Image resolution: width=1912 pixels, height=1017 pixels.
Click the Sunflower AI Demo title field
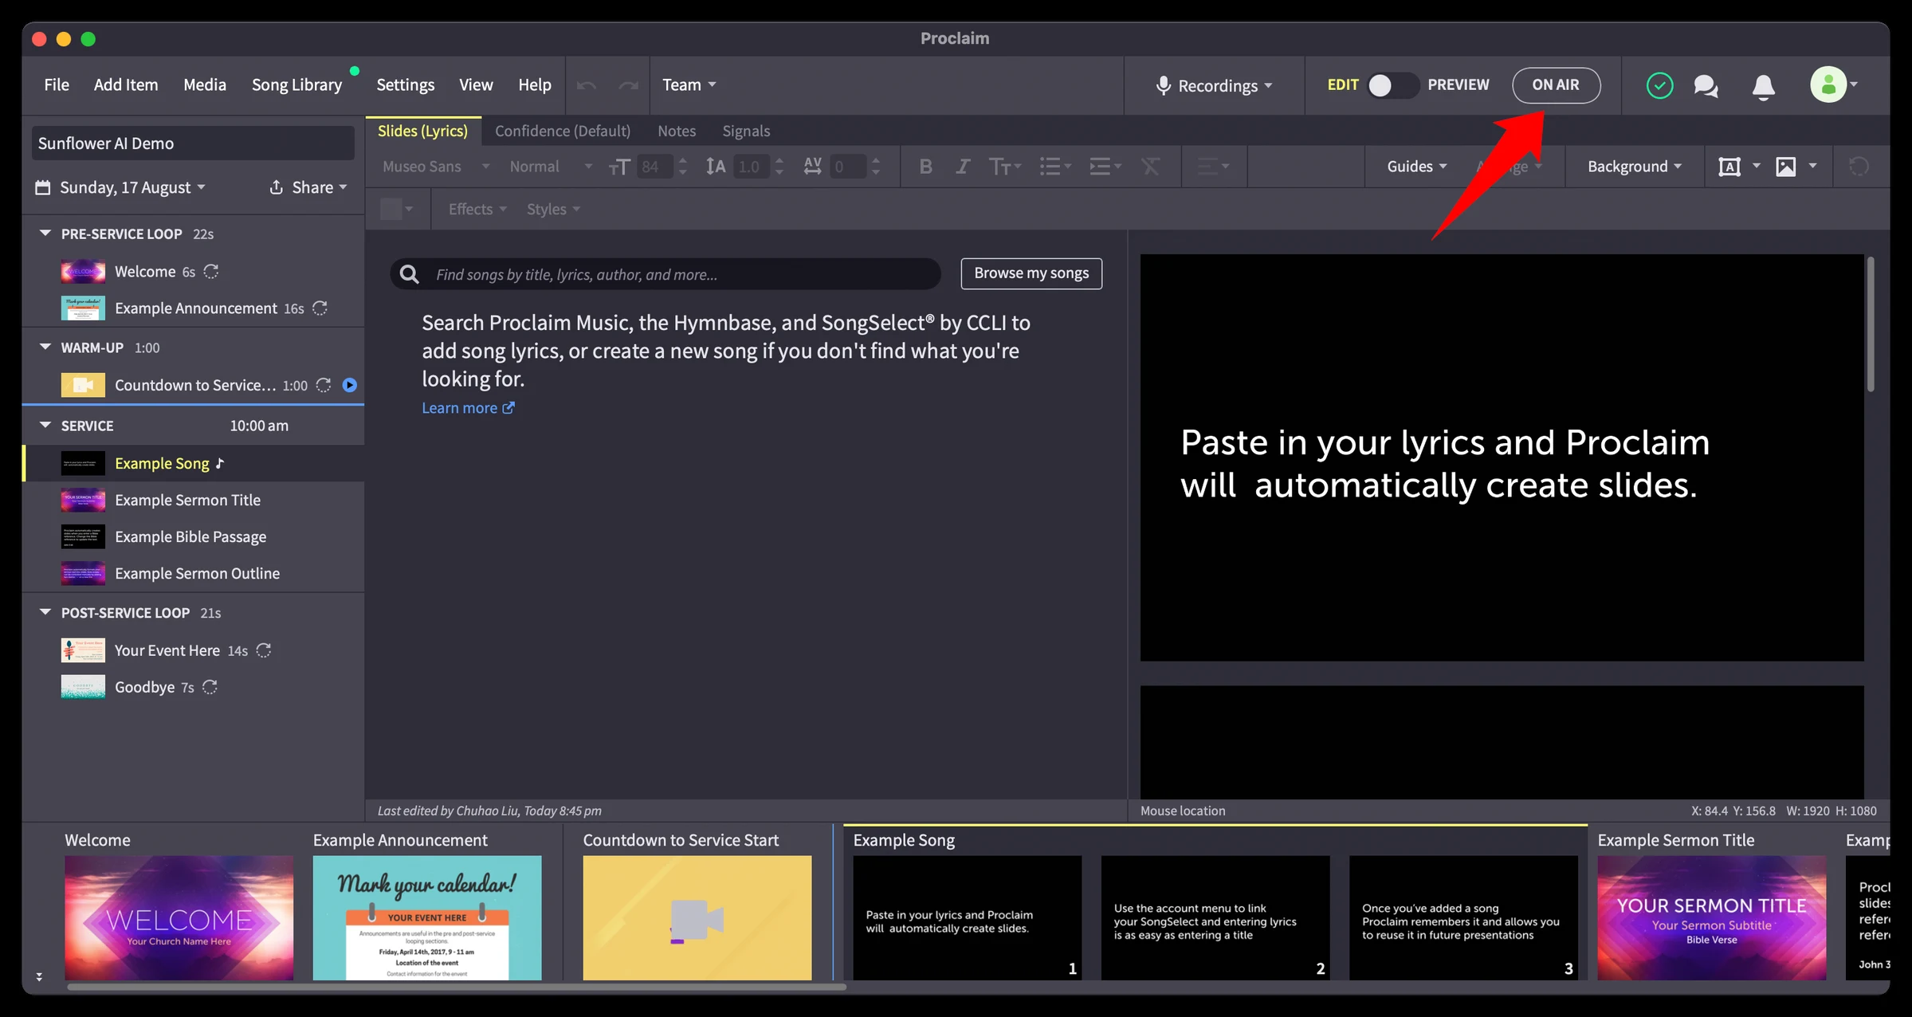[x=193, y=143]
